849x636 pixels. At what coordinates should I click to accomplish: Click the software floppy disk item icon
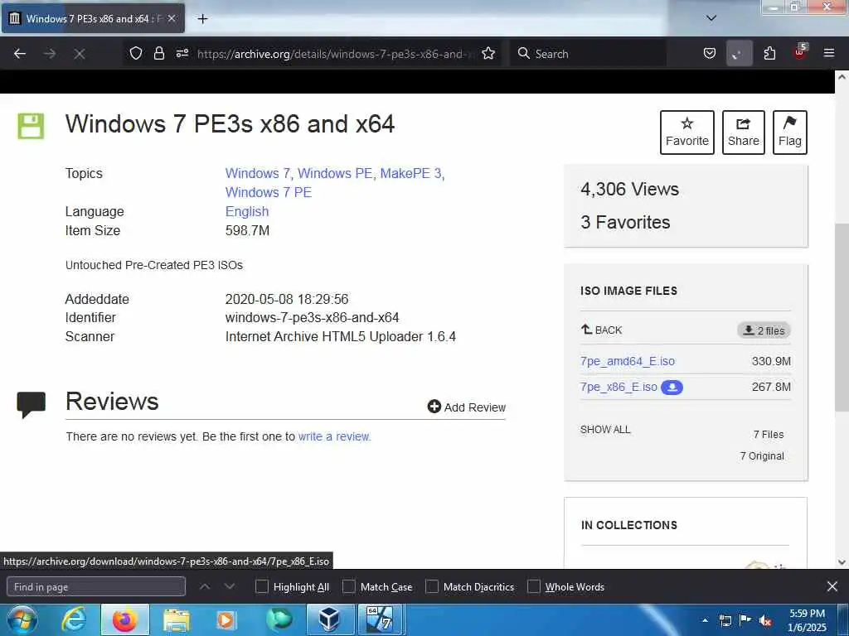31,127
